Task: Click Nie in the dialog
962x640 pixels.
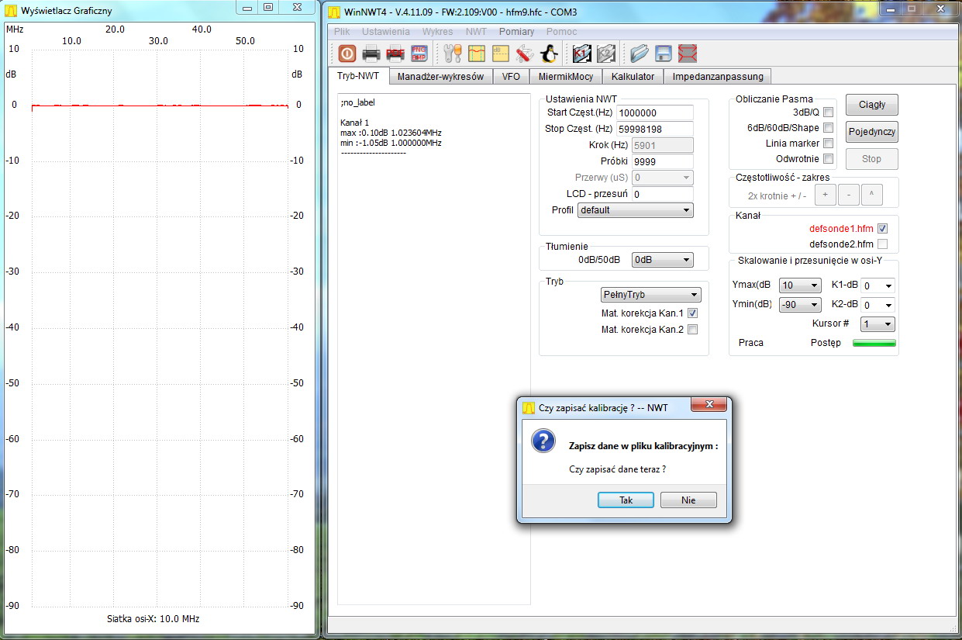Action: point(688,500)
